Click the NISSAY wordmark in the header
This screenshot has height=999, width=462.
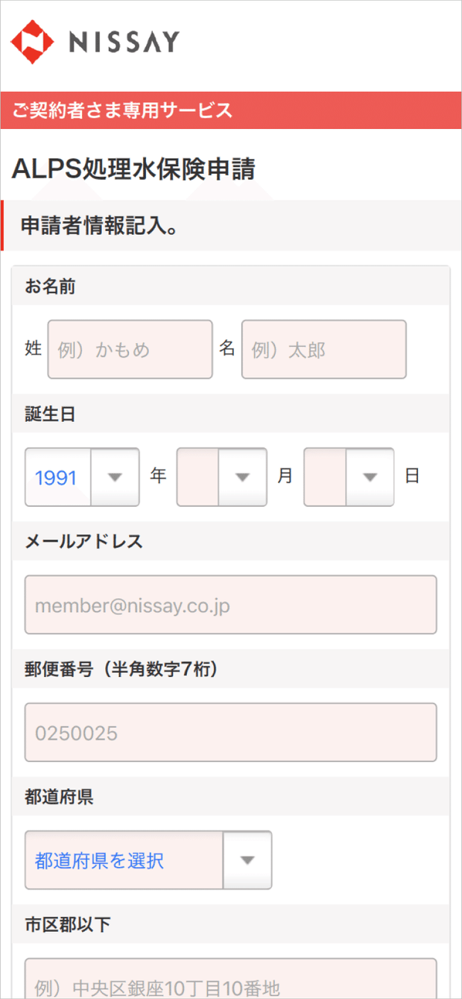[x=124, y=42]
